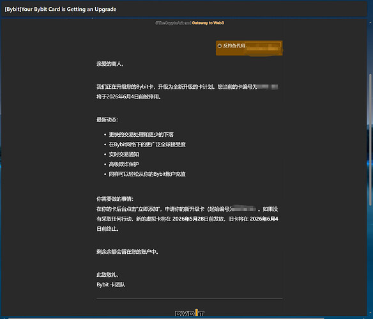This screenshot has height=319, width=373.
Task: Click the blurred current card number
Action: click(x=267, y=87)
